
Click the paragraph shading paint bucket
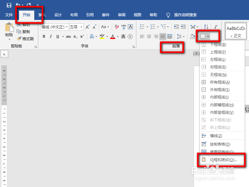click(192, 36)
